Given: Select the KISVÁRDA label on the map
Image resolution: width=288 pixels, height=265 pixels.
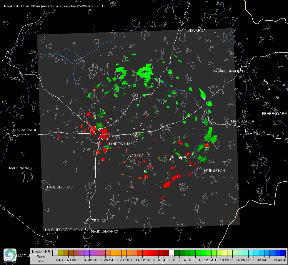Looking at the screenshot, I should [x=197, y=31].
